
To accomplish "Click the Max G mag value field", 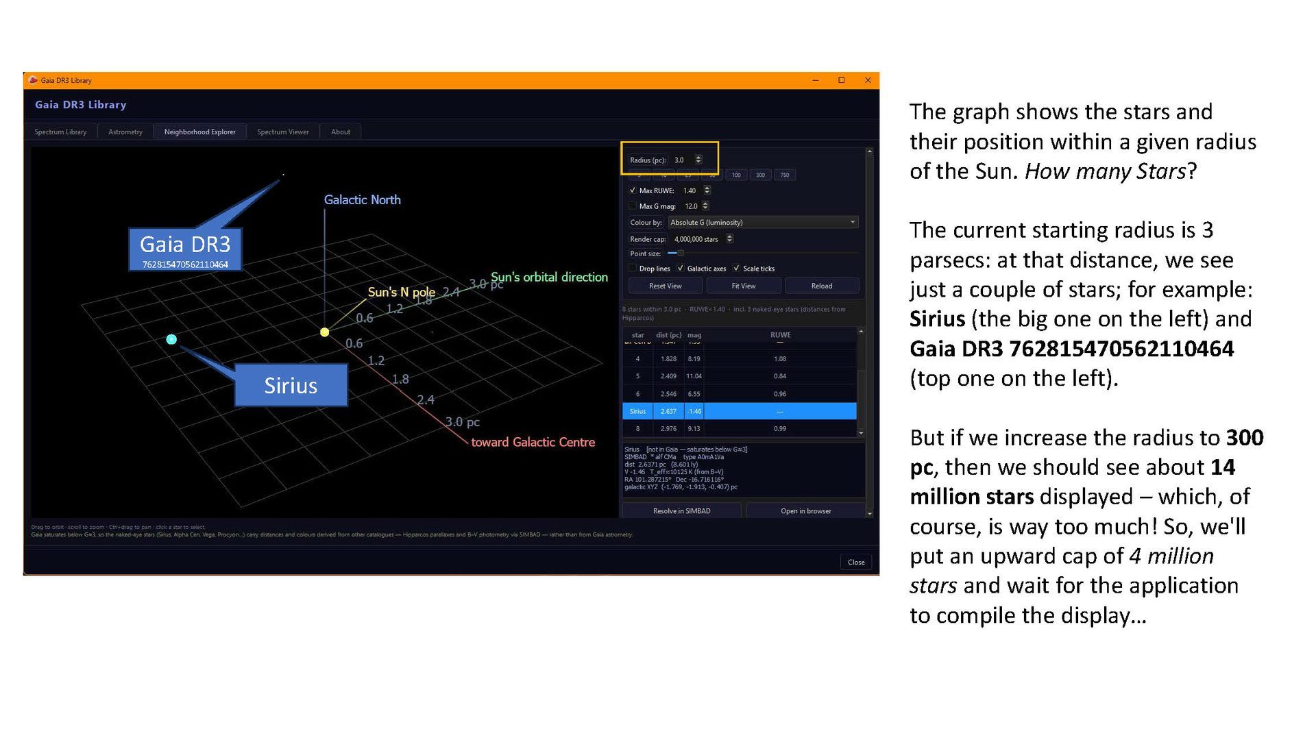I will 692,206.
